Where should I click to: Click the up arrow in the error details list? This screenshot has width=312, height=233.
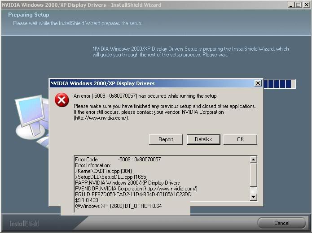click(x=253, y=160)
